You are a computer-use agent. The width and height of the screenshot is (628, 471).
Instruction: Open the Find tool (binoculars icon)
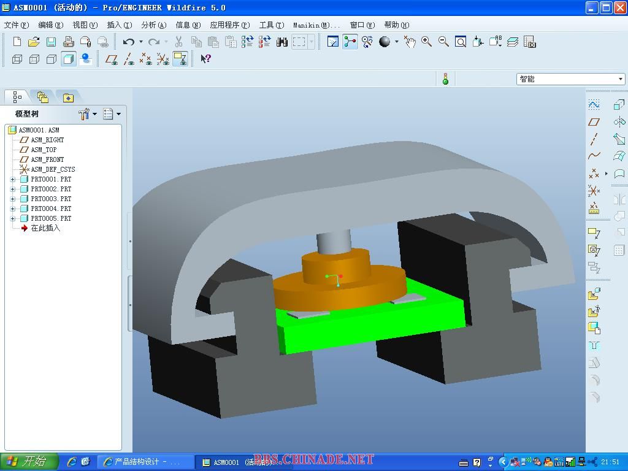(x=282, y=42)
